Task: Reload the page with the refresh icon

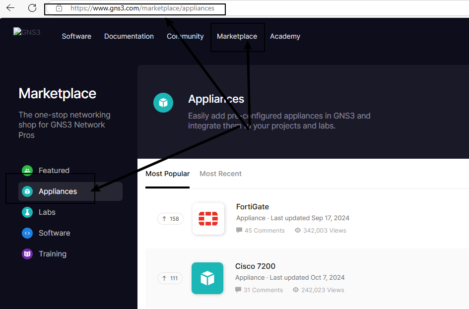Action: point(32,8)
